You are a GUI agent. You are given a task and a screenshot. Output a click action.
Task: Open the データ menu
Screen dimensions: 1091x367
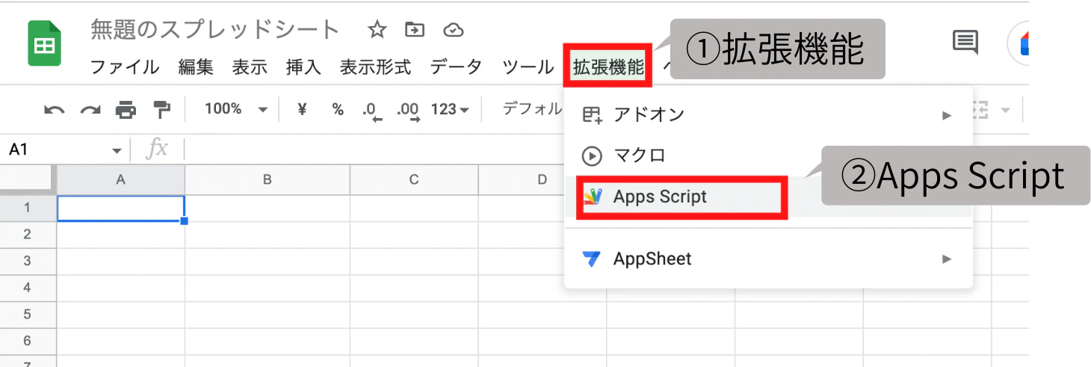(457, 67)
